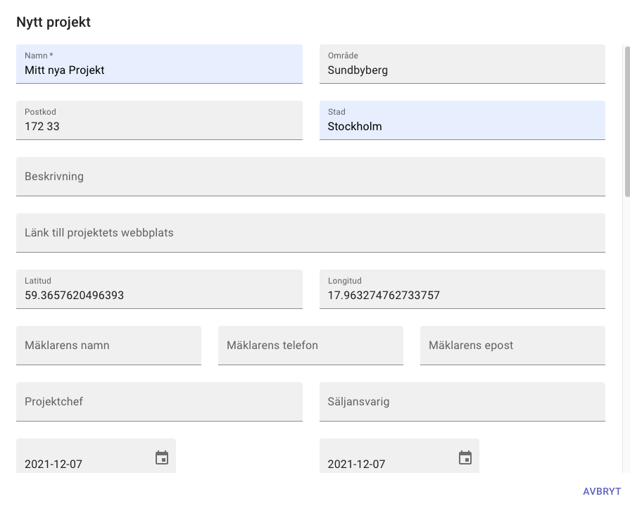This screenshot has height=506, width=630.
Task: Click the left date input showing 2021-12-07
Action: point(77,464)
